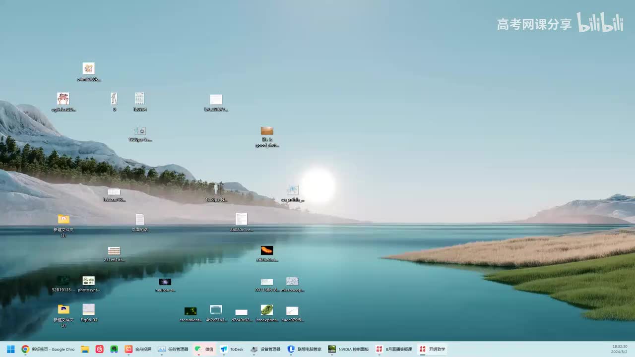Select the life is good photo desktop icon
This screenshot has width=635, height=357.
click(x=267, y=137)
